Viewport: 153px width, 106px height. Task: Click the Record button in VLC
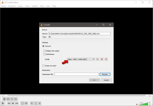tap(4, 99)
